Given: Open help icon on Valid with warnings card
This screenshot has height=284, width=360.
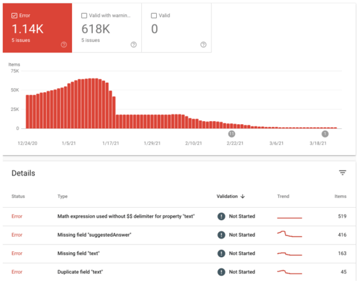Looking at the screenshot, I should click(134, 45).
